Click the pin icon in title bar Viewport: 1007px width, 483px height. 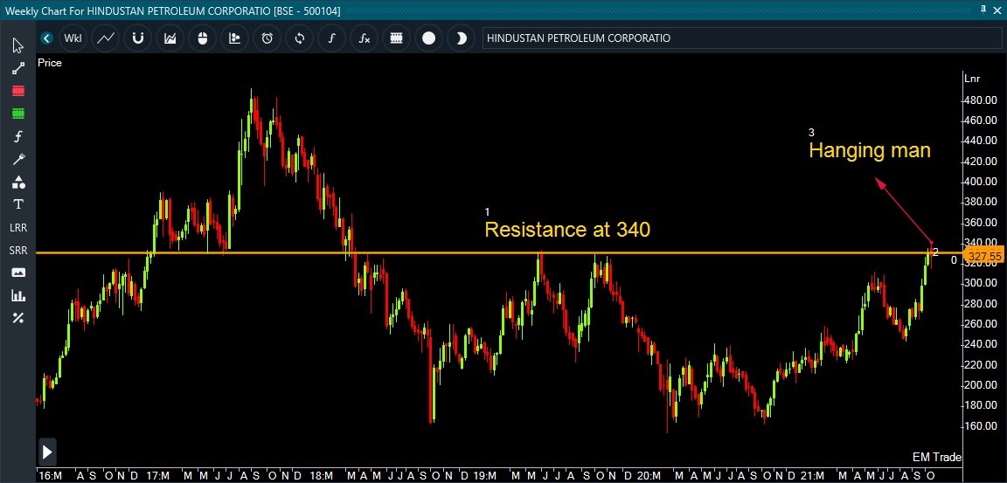coord(983,9)
